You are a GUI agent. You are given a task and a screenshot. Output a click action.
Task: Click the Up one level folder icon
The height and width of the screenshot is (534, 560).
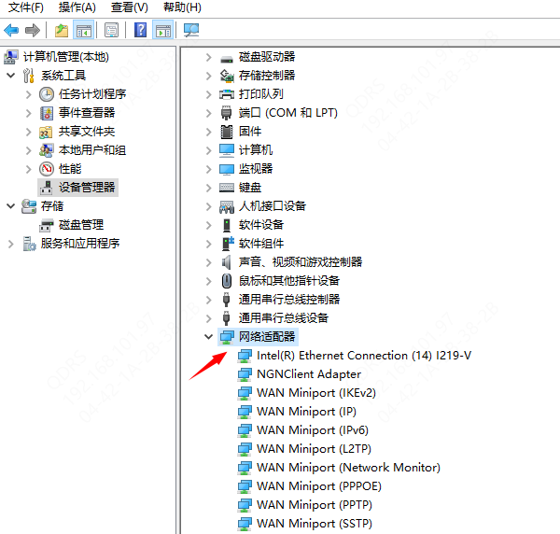(x=62, y=30)
